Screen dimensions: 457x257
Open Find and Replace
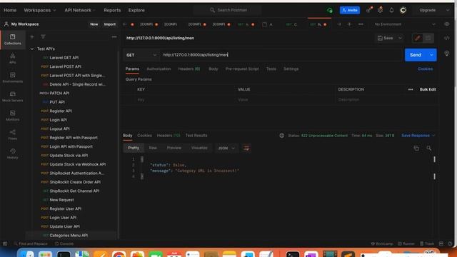click(31, 243)
